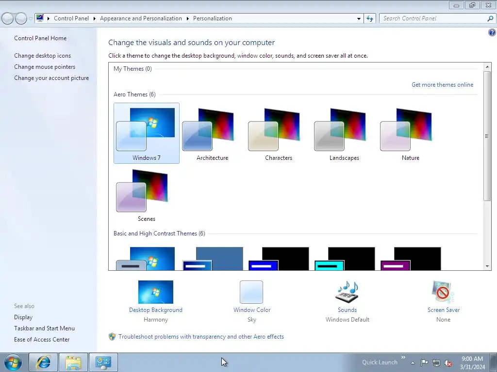Click the network tray icon
The width and height of the screenshot is (497, 372).
click(x=436, y=363)
